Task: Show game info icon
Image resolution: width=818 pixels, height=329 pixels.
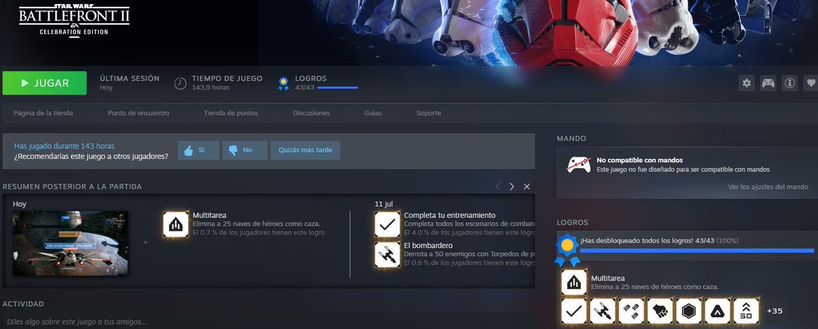Action: (789, 83)
